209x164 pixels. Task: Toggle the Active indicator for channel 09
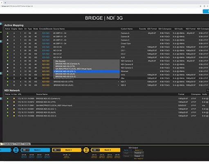[7, 61]
